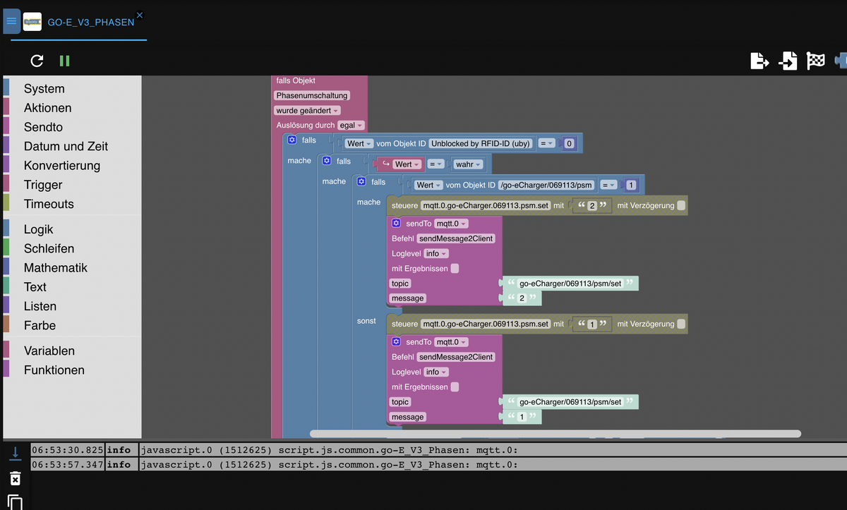The width and height of the screenshot is (847, 510).
Task: Clear the log with the trash icon
Action: coord(16,478)
